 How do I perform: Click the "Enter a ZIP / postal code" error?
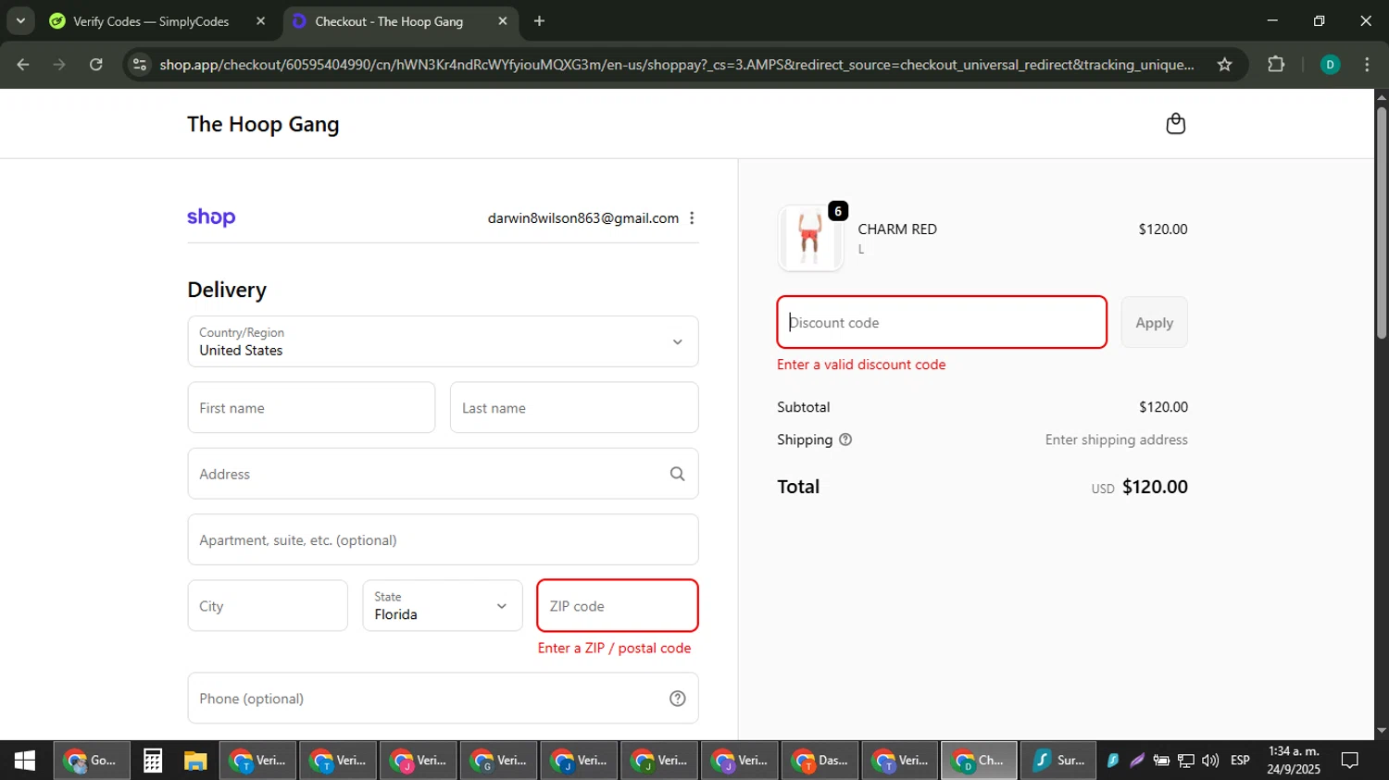[614, 648]
